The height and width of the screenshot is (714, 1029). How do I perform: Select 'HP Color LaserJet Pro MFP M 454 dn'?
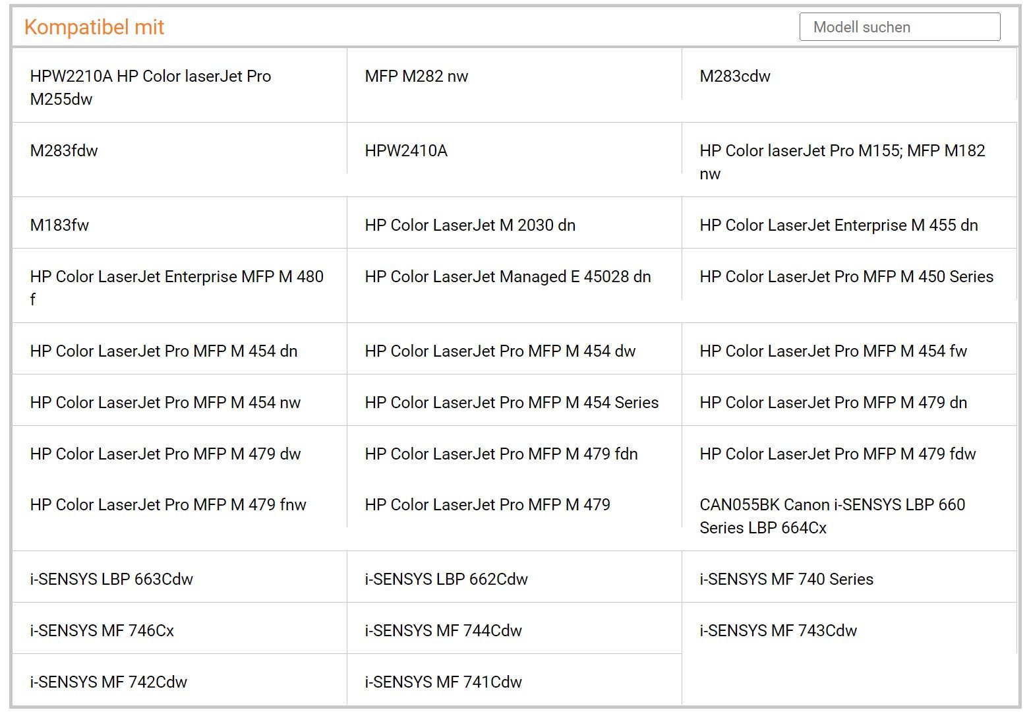(163, 351)
